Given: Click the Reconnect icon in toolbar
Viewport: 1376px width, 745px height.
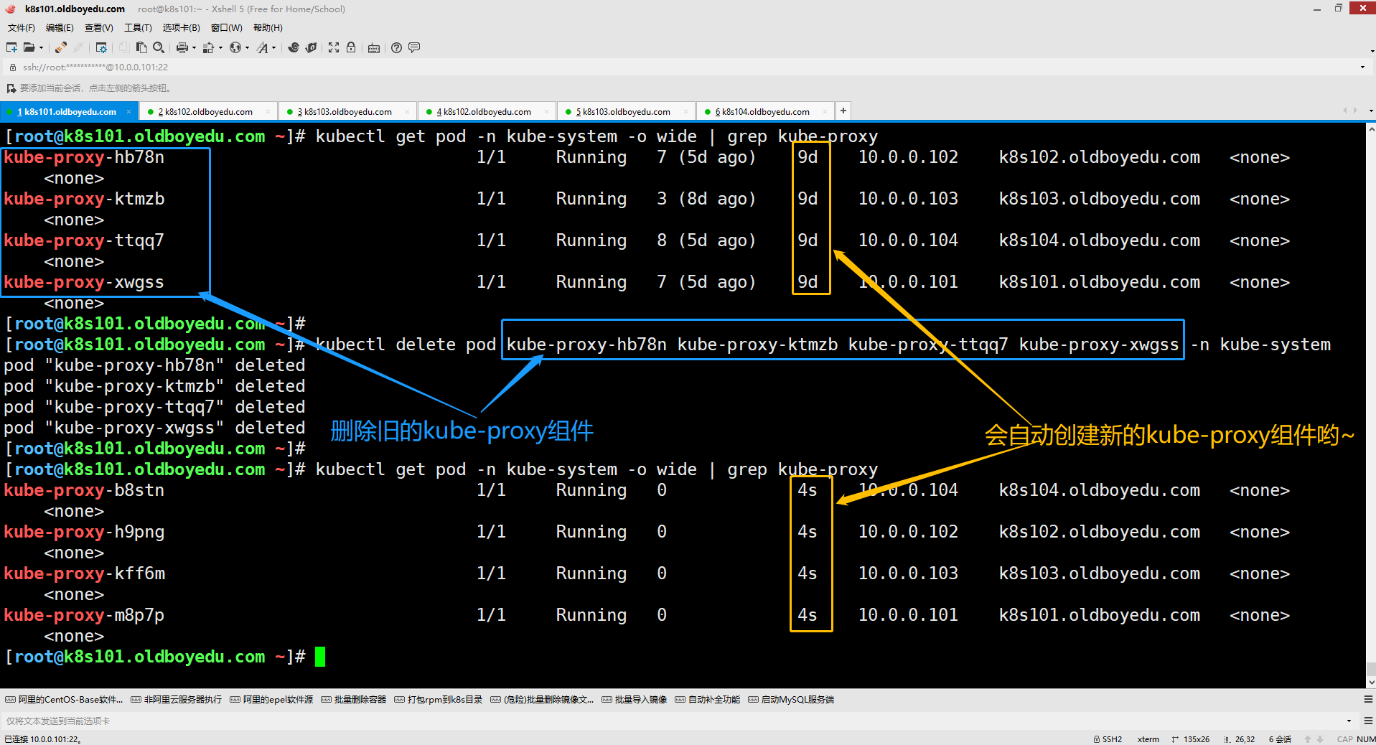Looking at the screenshot, I should pos(61,47).
